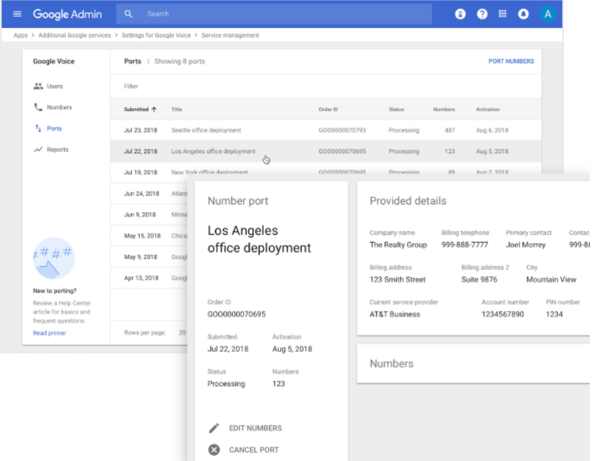The height and width of the screenshot is (461, 595).
Task: Open rows per page dropdown
Action: tap(182, 333)
